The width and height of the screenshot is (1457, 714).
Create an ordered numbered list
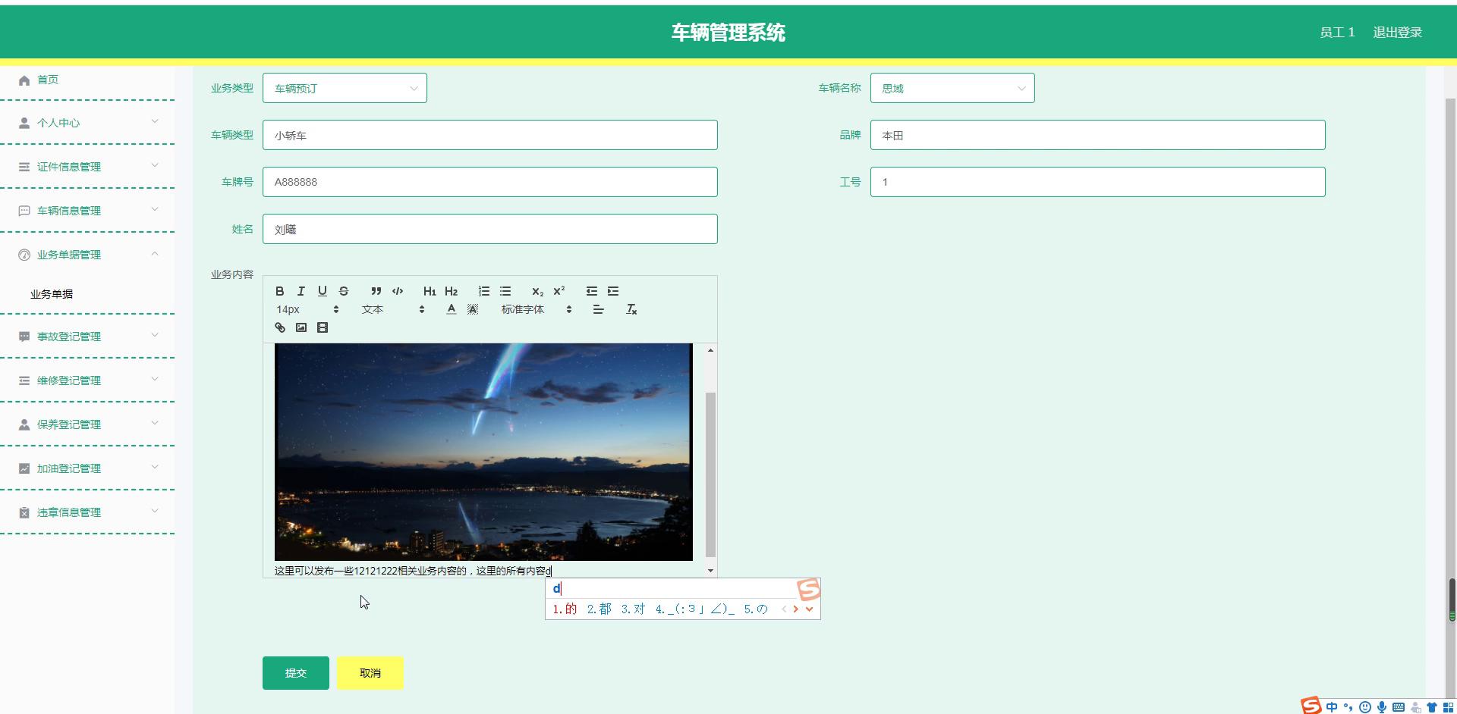pyautogui.click(x=484, y=291)
